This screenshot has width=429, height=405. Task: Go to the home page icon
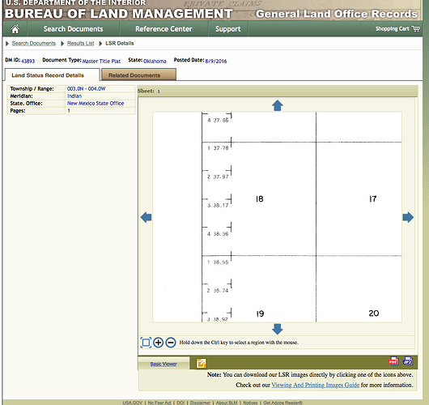coord(15,28)
